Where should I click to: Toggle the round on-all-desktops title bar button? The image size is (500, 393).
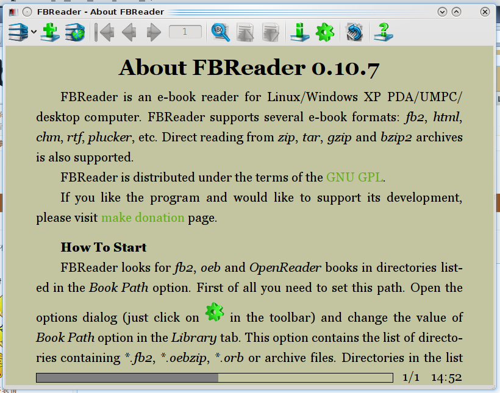click(27, 12)
